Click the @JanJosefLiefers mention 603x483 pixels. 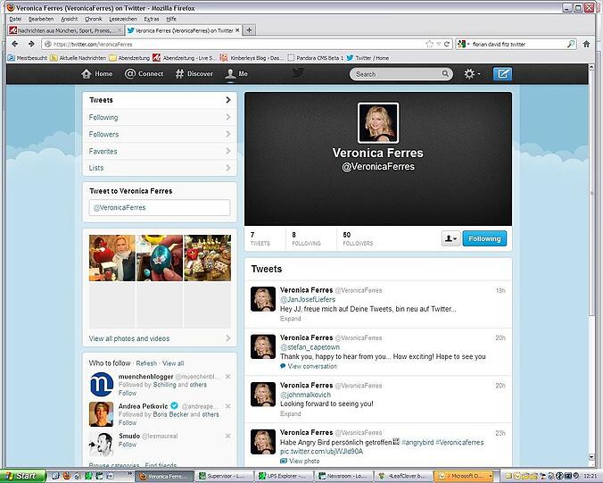pos(308,299)
